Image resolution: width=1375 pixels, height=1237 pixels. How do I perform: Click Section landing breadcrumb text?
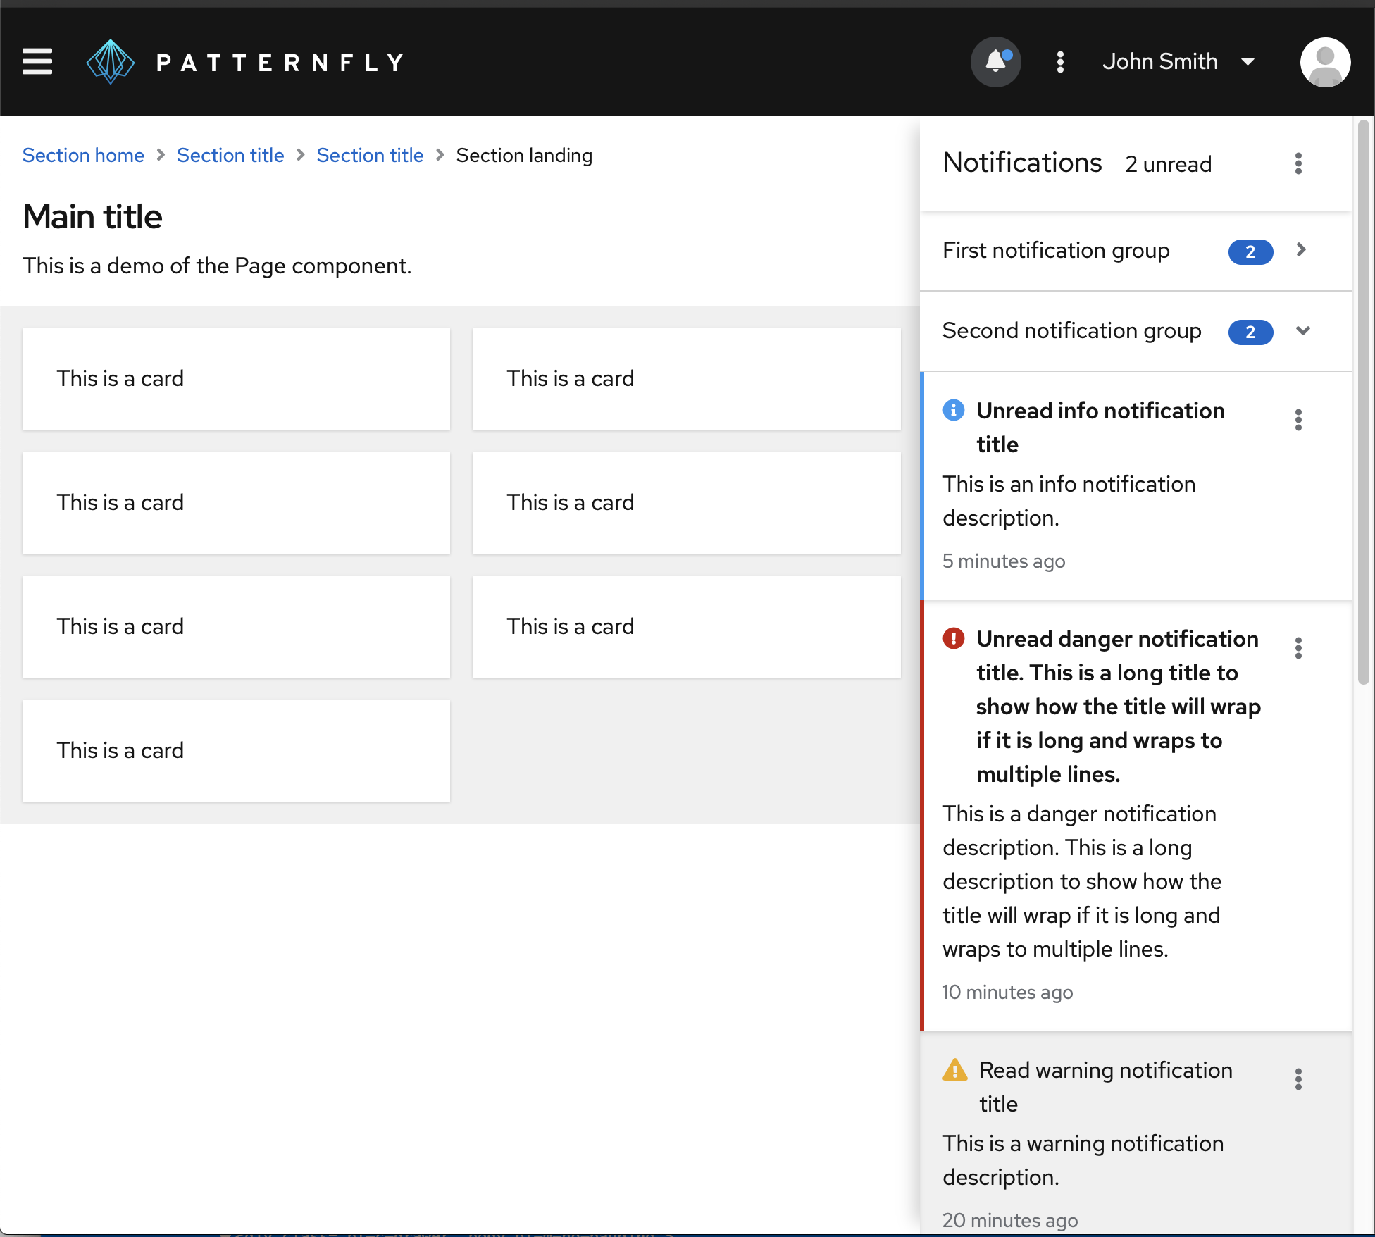[x=524, y=155]
